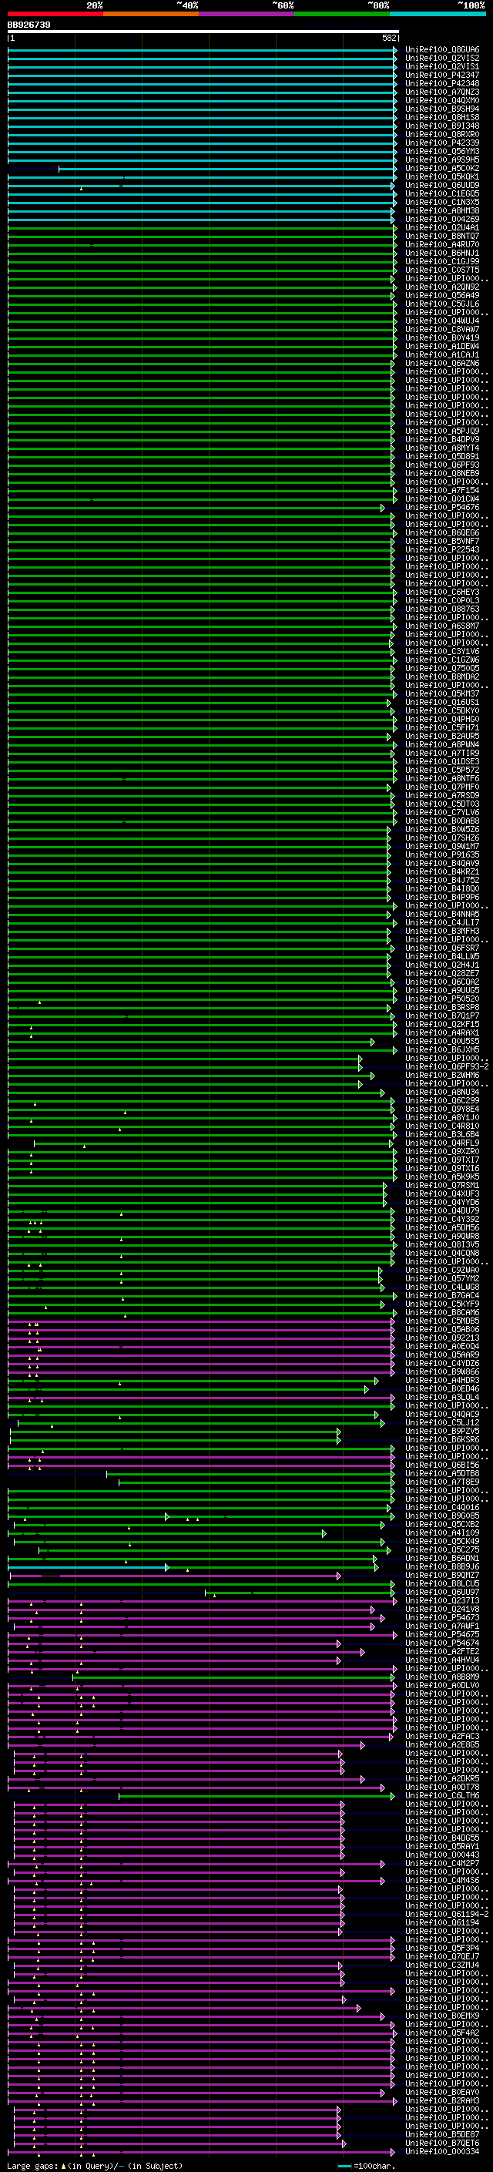Select hit UniRef100_A4I109
Screen dimensions: 493x2172
(x=441, y=1532)
